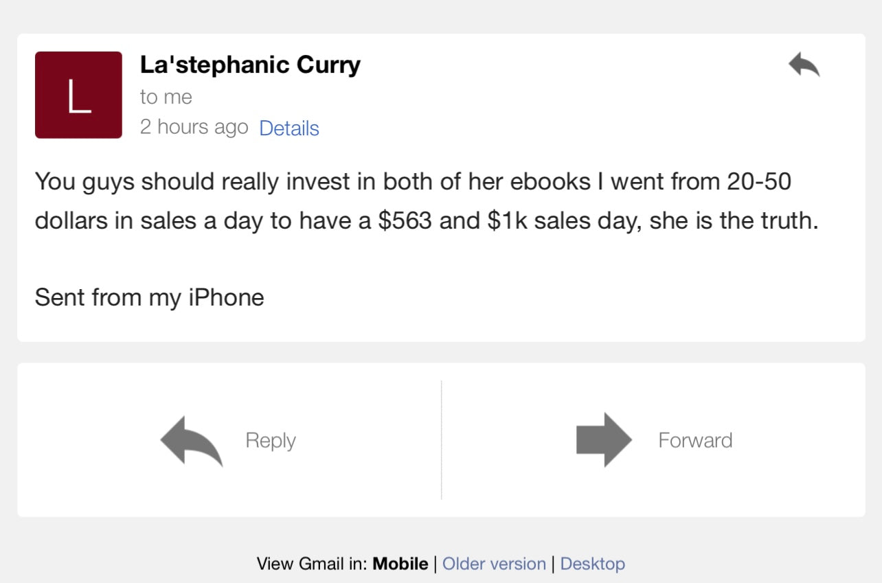Viewport: 882px width, 583px height.
Task: Click the "View Gmail in:" label
Action: coord(312,564)
